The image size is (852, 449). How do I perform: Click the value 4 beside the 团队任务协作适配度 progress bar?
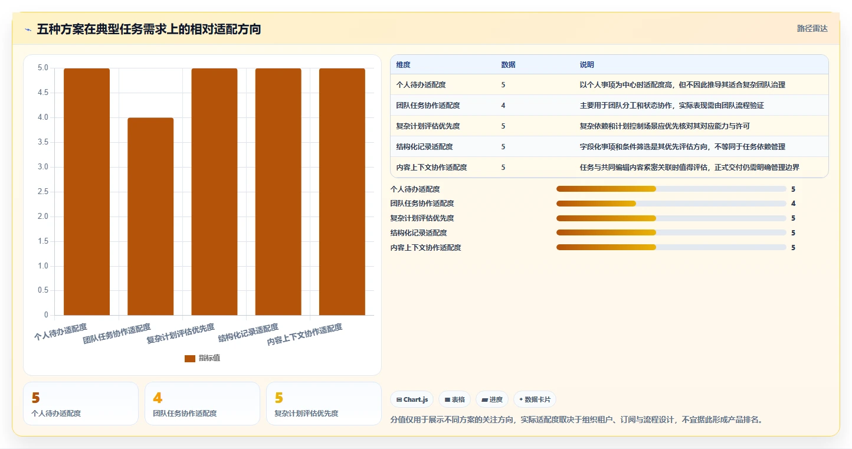click(x=794, y=204)
